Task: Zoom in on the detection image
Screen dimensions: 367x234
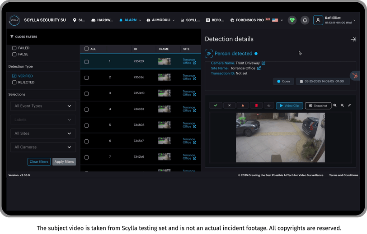Action: click(x=335, y=106)
